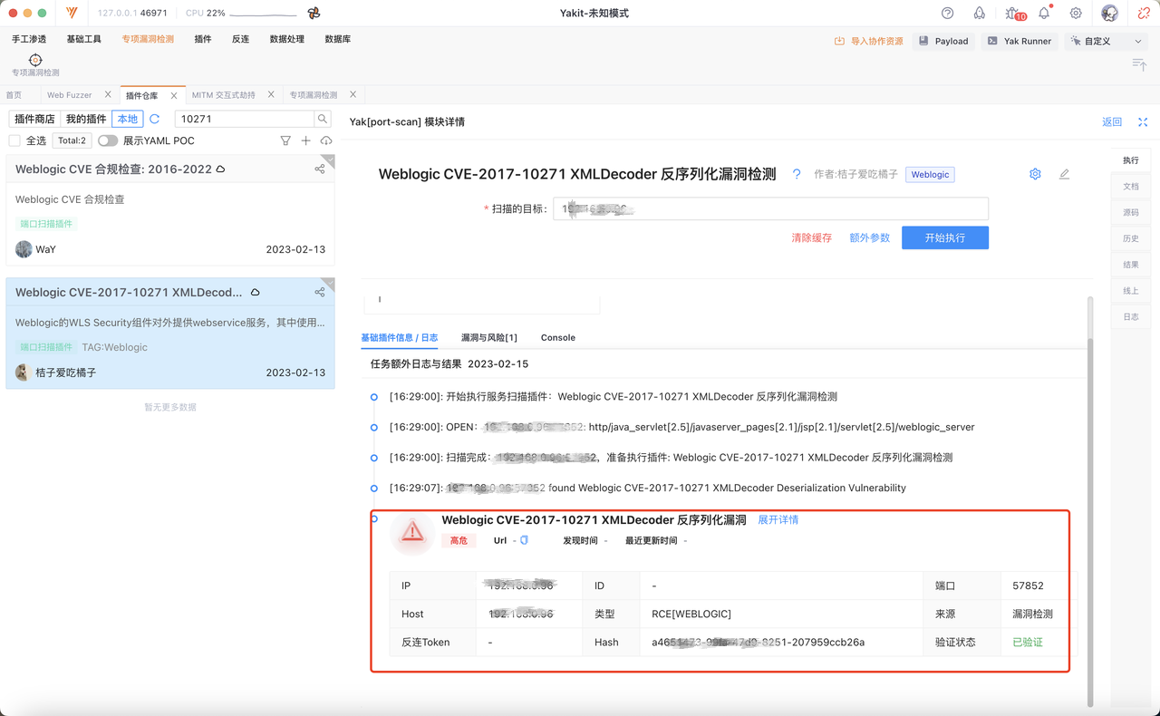The width and height of the screenshot is (1160, 716).
Task: Select the 插件商店 plugin source option
Action: [34, 119]
